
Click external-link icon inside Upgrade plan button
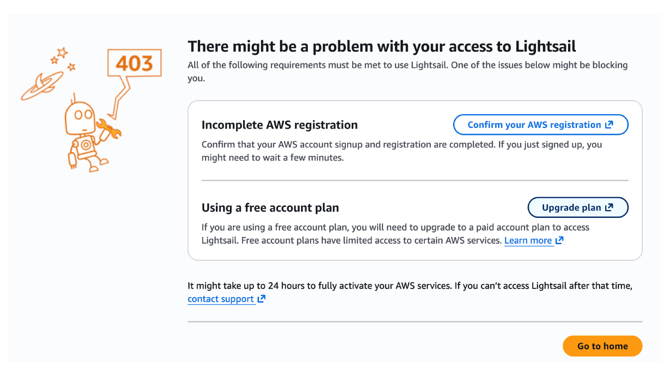pos(609,207)
